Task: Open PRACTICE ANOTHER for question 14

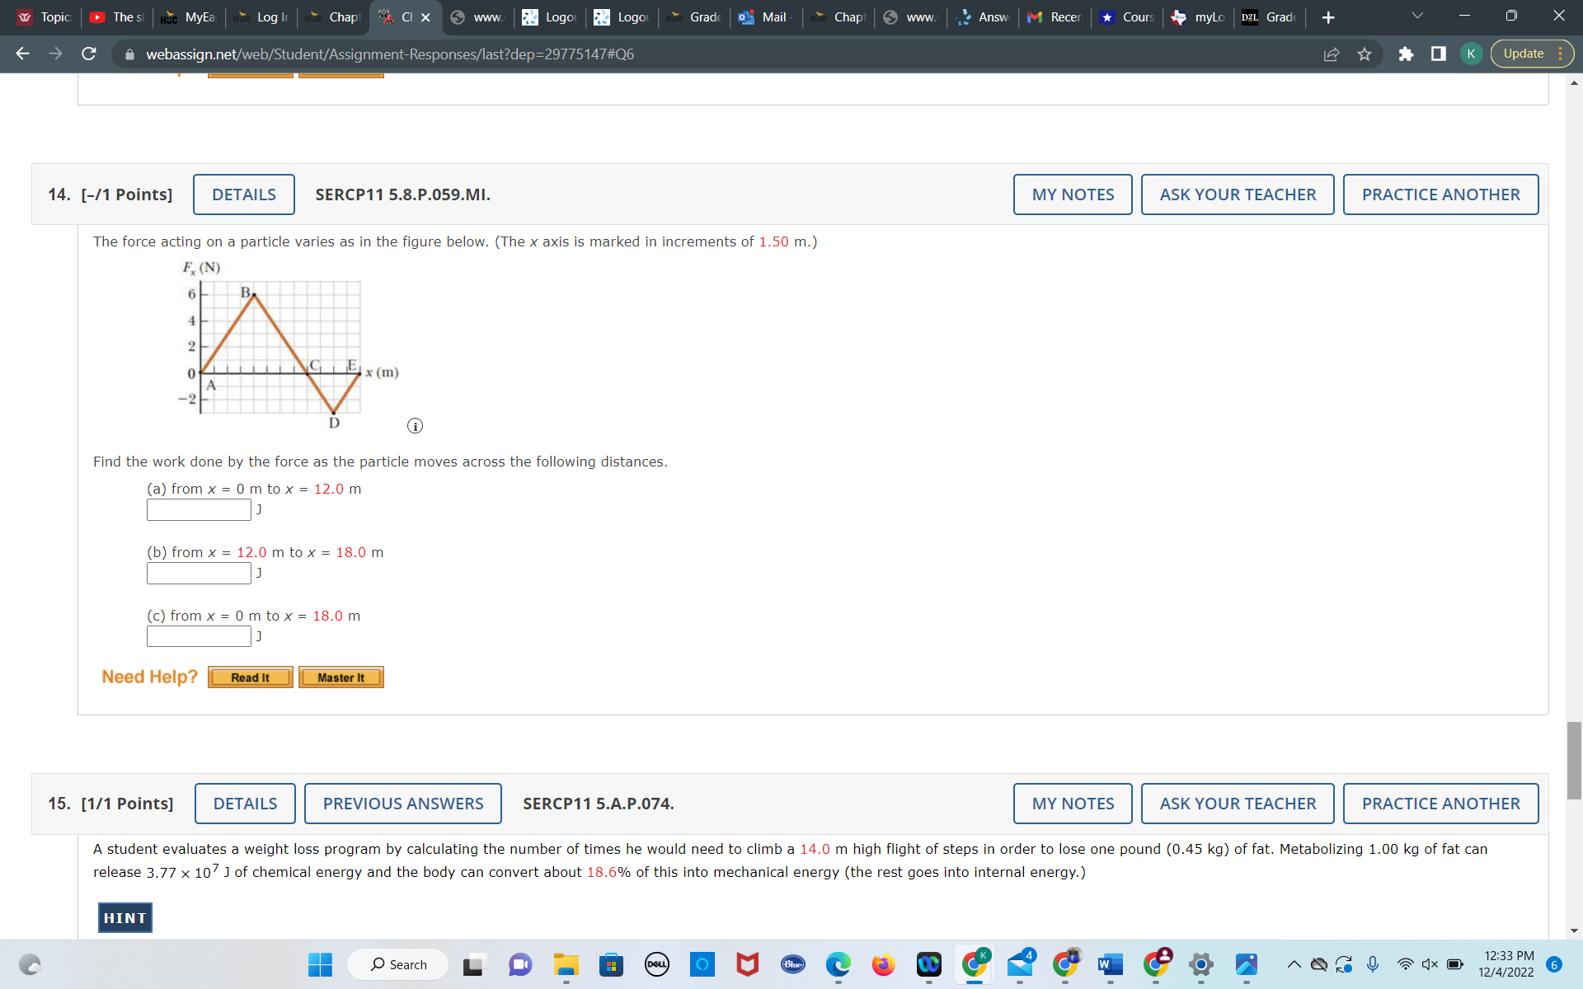Action: [x=1440, y=194]
